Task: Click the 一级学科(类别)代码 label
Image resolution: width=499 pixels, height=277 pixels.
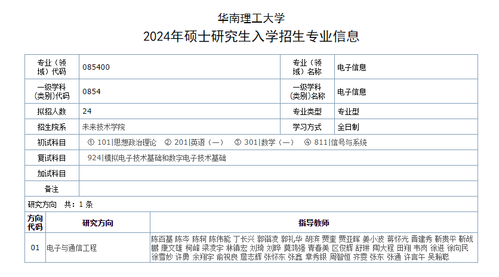Action: click(52, 92)
